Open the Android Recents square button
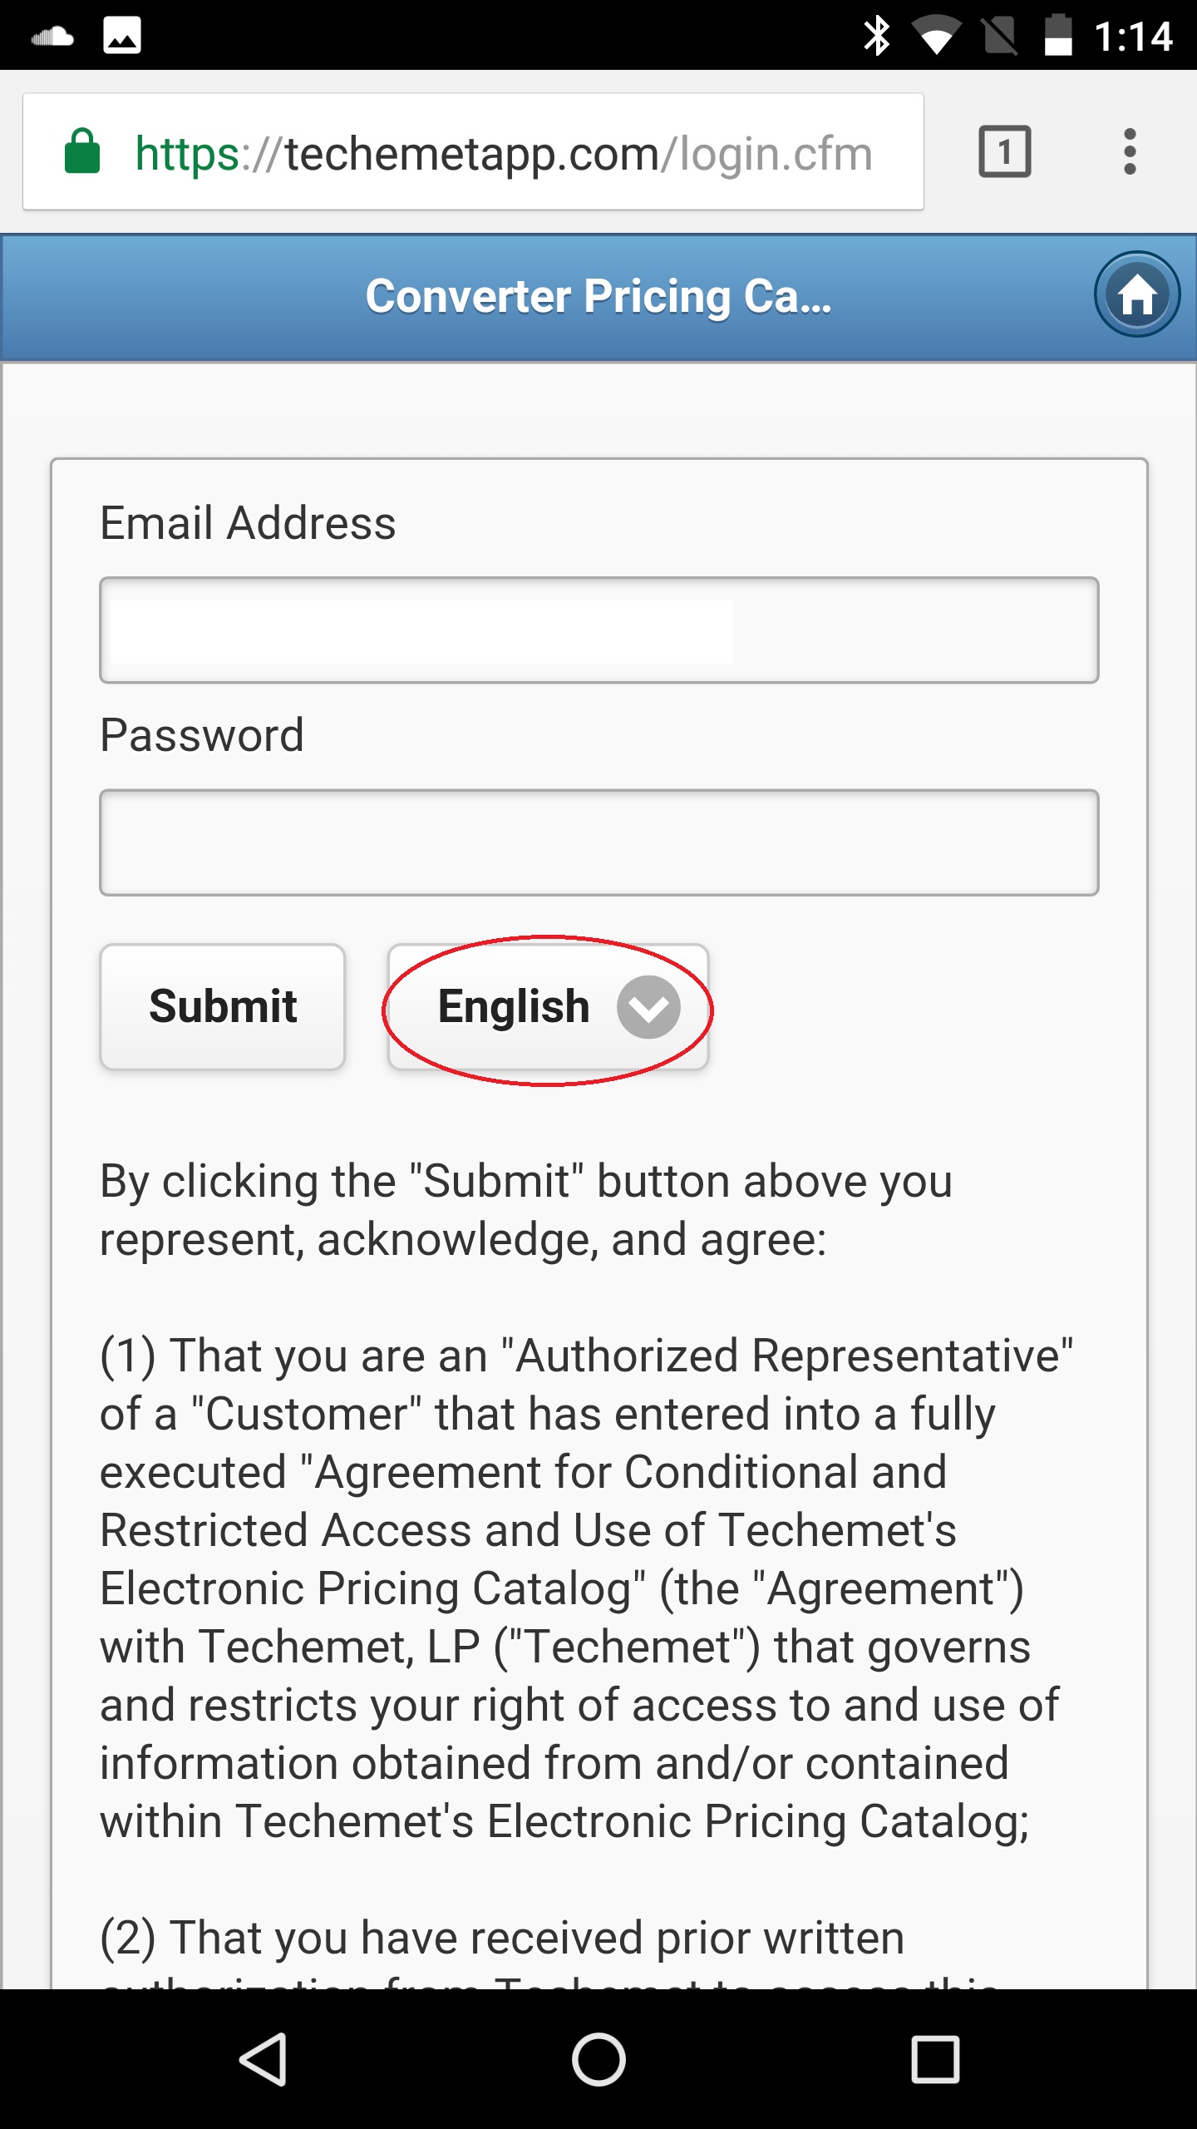The height and width of the screenshot is (2129, 1197). (x=935, y=2059)
